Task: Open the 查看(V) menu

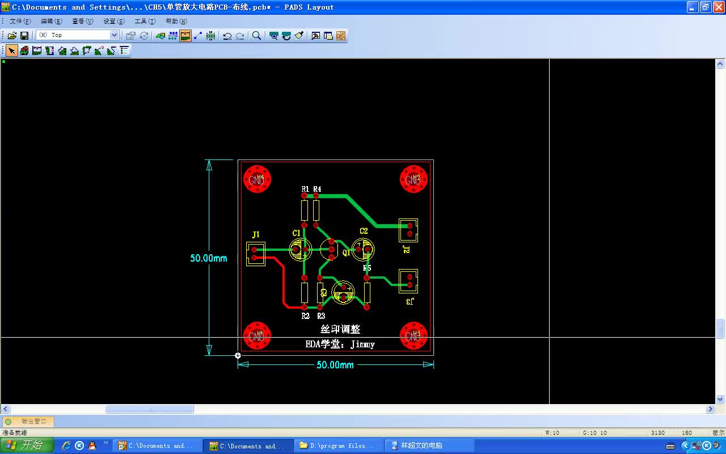Action: click(x=83, y=21)
